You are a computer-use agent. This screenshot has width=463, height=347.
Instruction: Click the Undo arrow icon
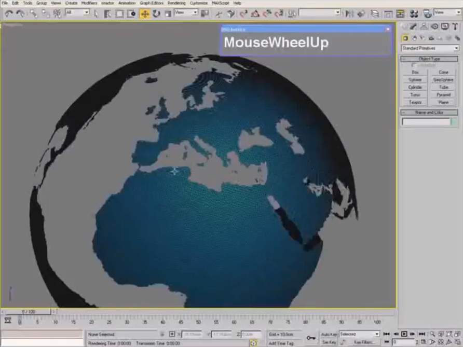coord(8,13)
